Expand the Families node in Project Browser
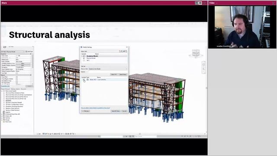This screenshot has width=277, height=156. tap(2, 118)
